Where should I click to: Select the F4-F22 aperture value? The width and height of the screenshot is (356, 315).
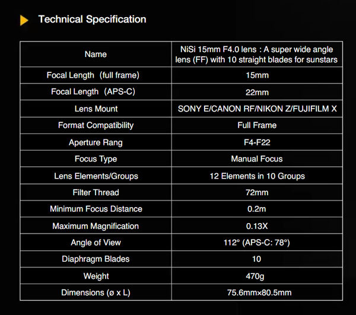click(x=257, y=142)
